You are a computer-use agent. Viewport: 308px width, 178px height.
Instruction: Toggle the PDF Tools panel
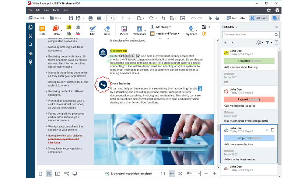tap(259, 18)
